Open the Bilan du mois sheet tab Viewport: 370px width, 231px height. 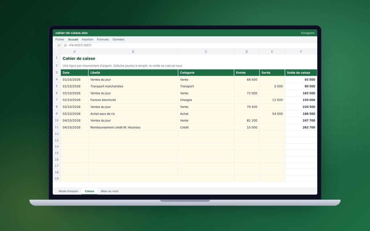click(110, 191)
